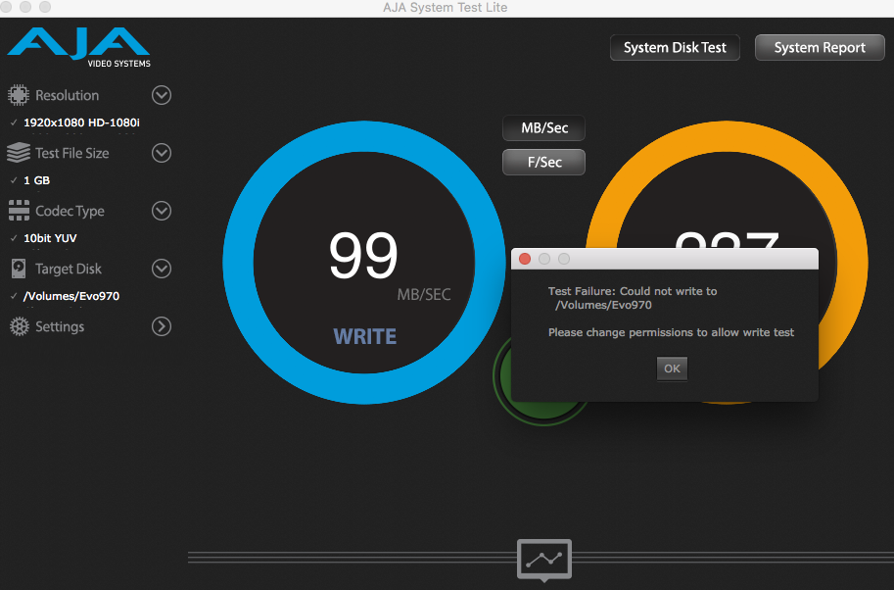Click the Codec Type film icon
894x590 pixels.
(x=19, y=211)
